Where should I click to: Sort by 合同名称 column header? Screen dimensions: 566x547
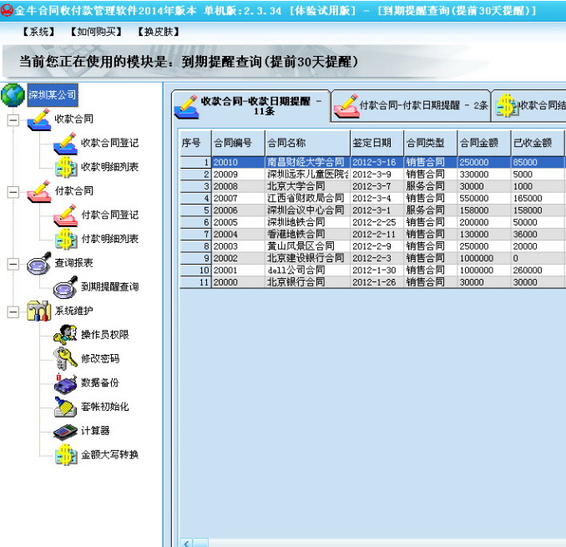pyautogui.click(x=307, y=143)
